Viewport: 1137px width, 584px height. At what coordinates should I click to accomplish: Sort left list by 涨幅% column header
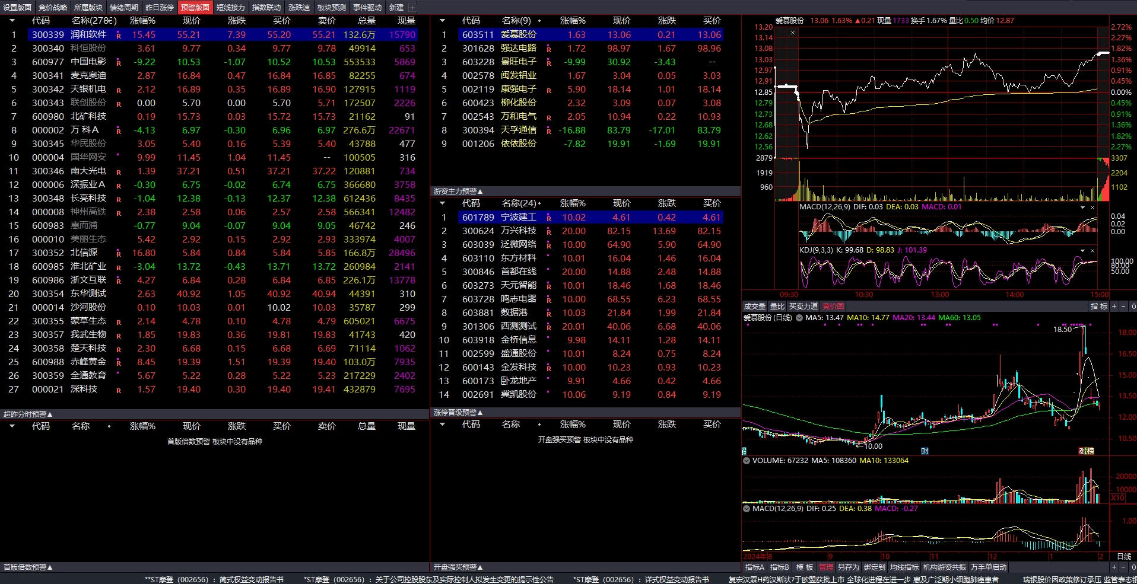coord(142,21)
